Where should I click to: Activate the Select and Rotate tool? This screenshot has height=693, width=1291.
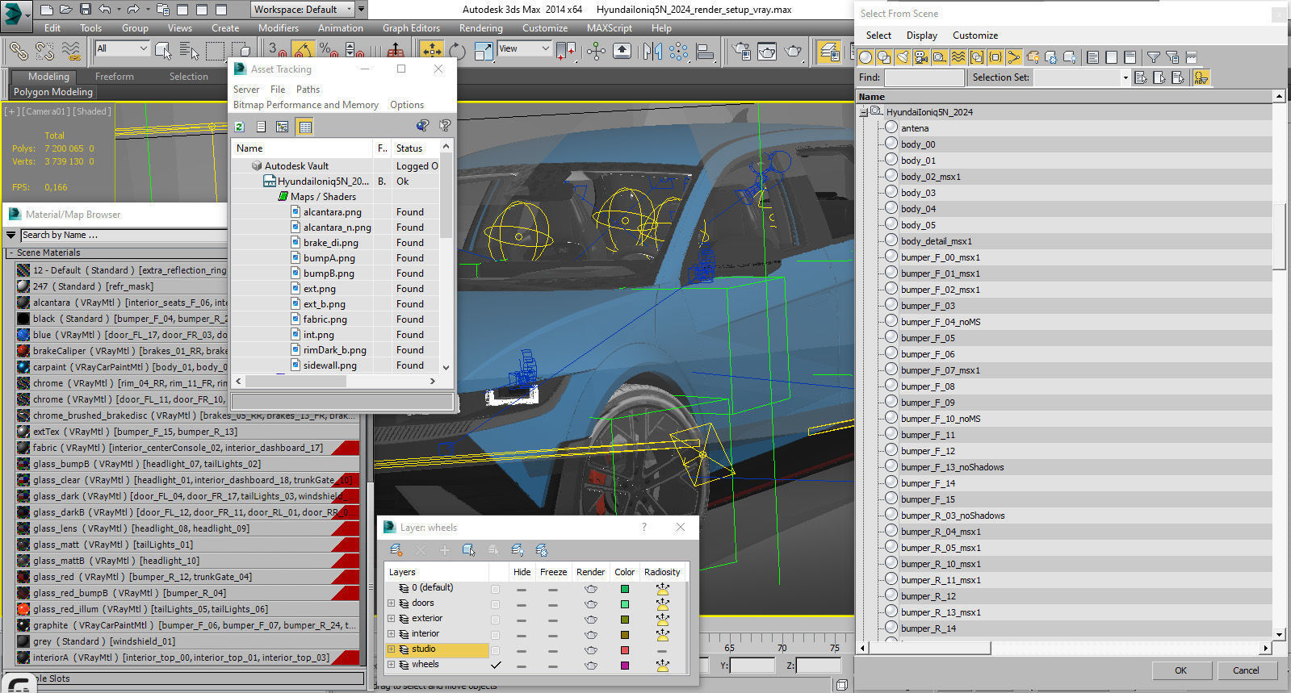point(458,52)
